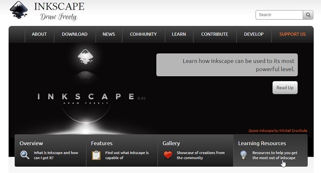Open the Gallery card heading

(x=171, y=143)
